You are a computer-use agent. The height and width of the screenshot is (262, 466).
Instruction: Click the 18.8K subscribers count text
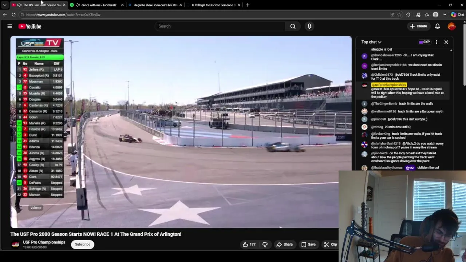click(35, 247)
